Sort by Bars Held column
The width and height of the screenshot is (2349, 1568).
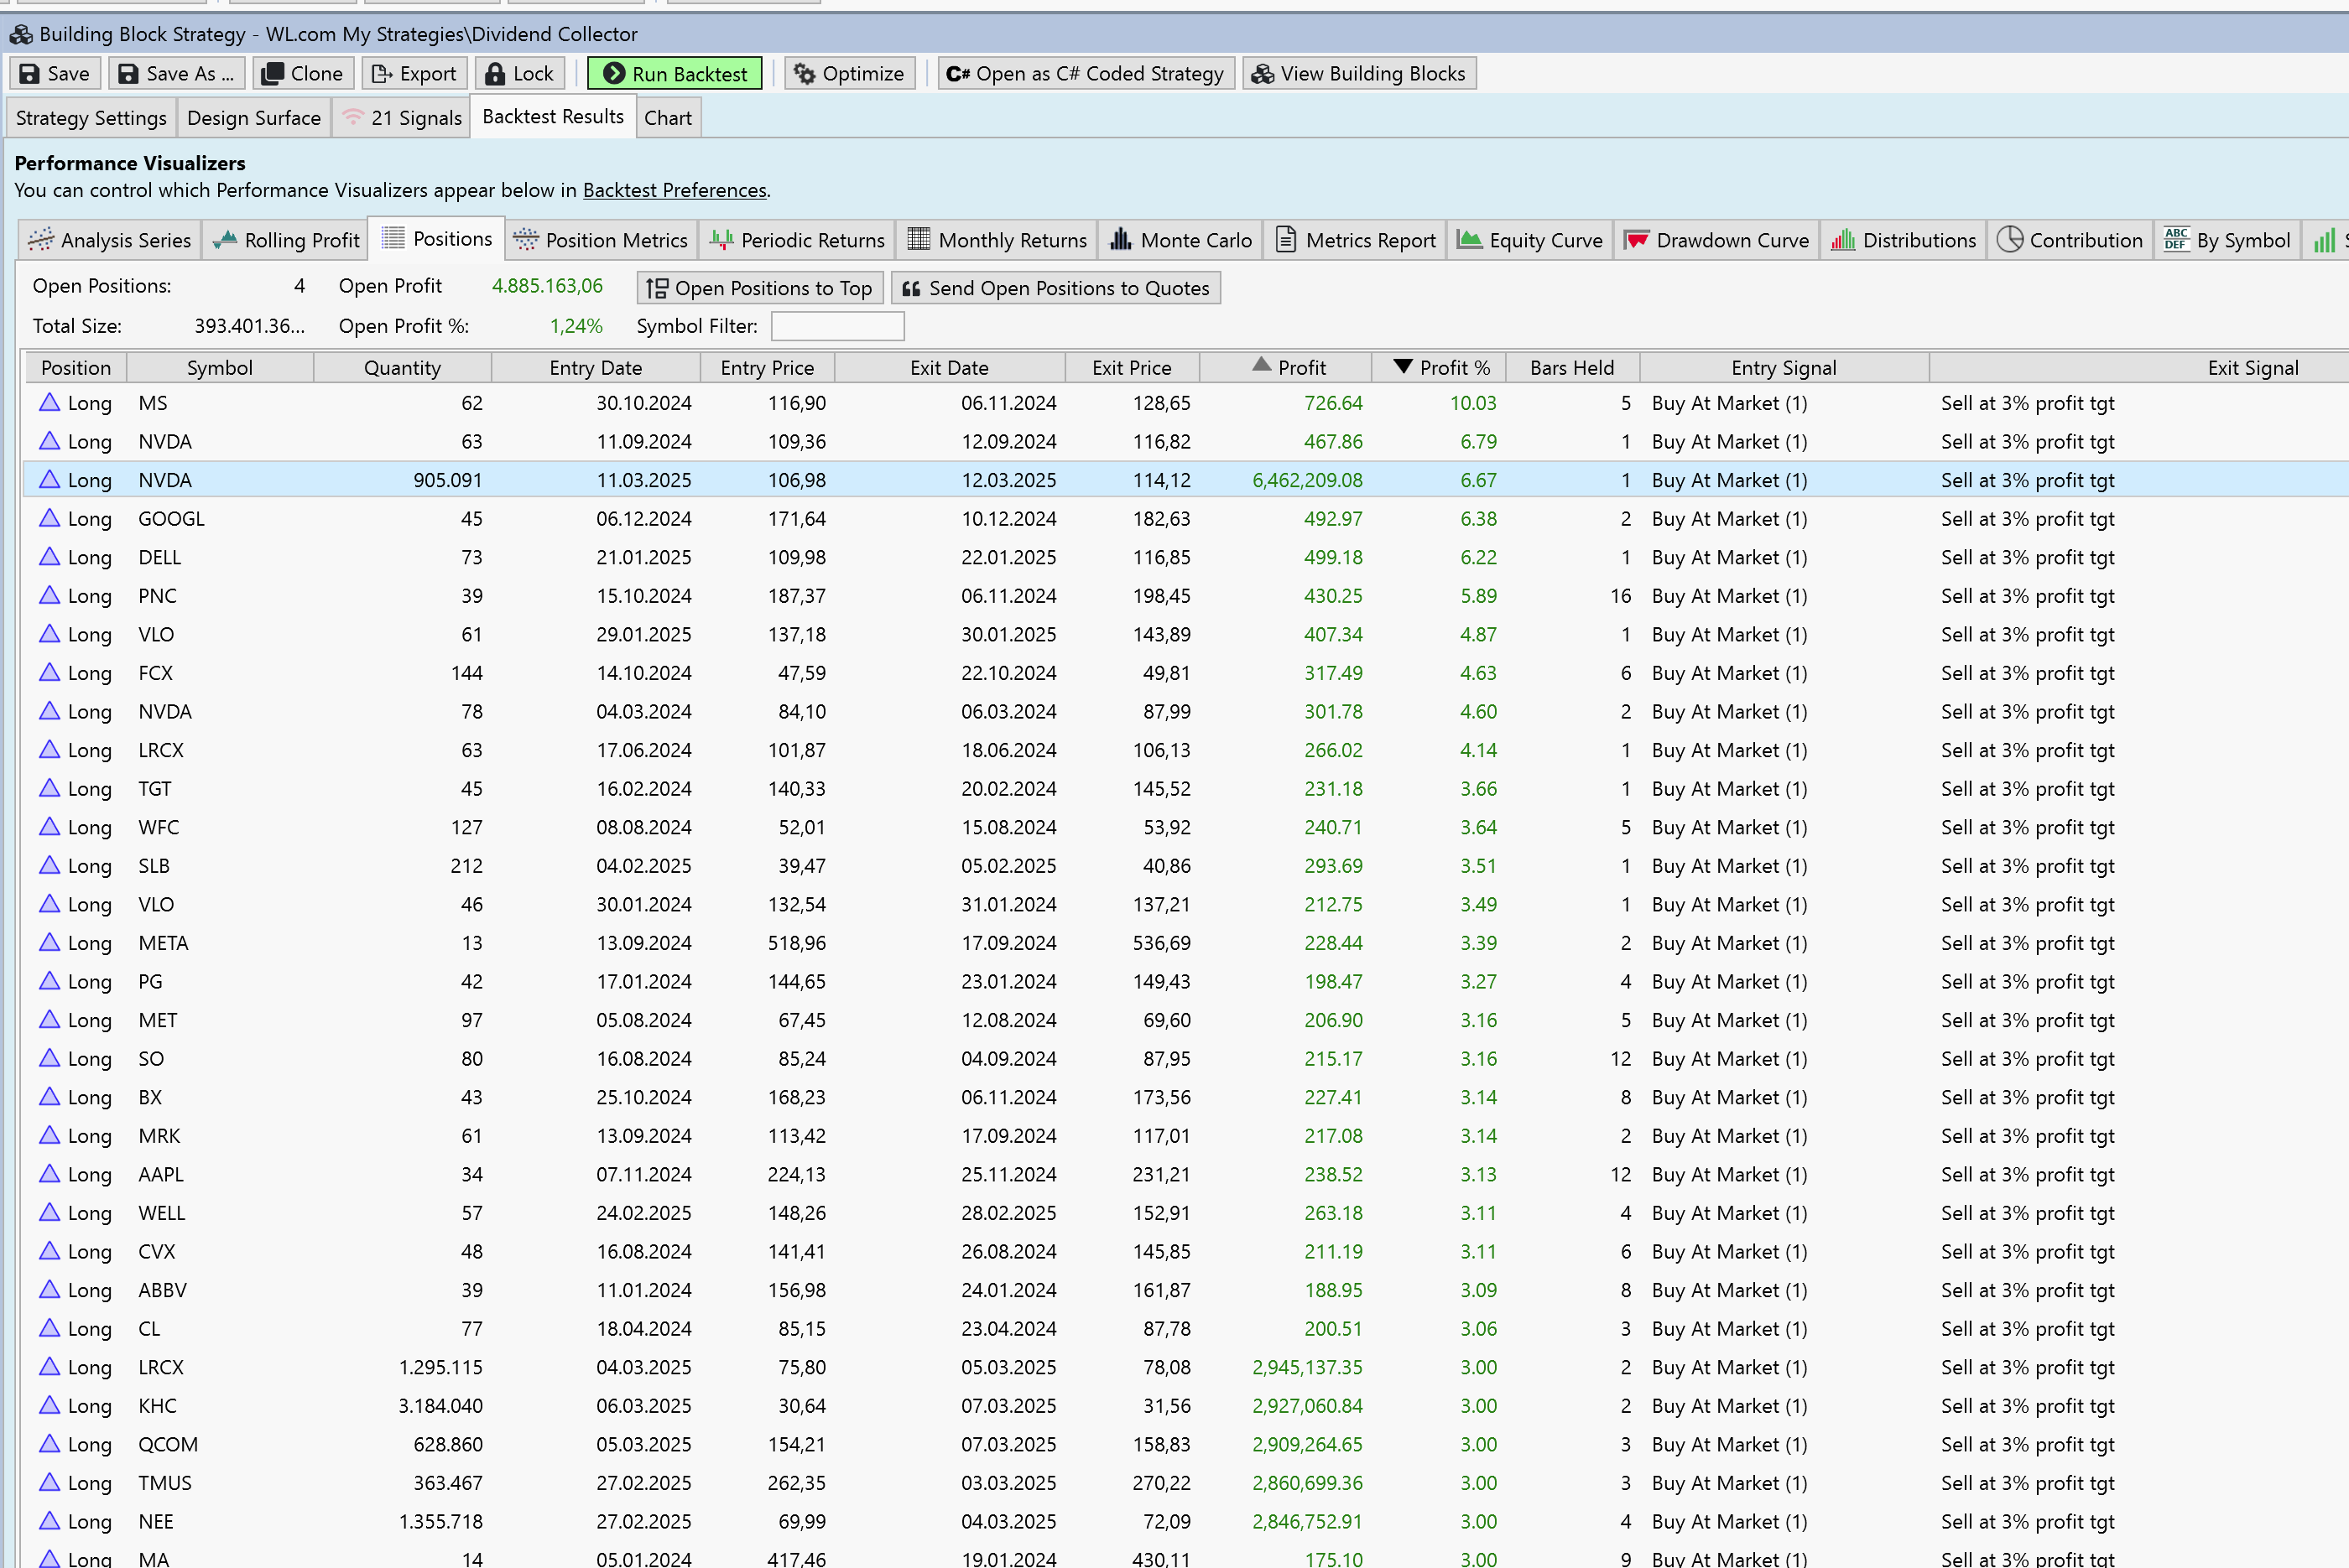tap(1571, 368)
